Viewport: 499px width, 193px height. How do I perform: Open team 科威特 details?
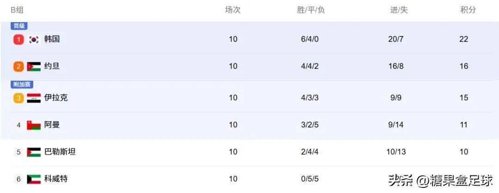(x=56, y=179)
